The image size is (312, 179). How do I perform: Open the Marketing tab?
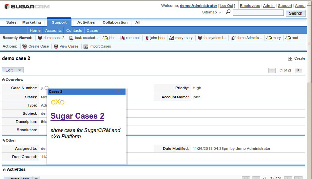(32, 22)
